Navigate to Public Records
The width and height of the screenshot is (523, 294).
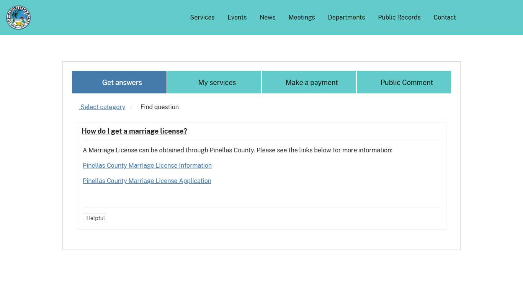(399, 18)
